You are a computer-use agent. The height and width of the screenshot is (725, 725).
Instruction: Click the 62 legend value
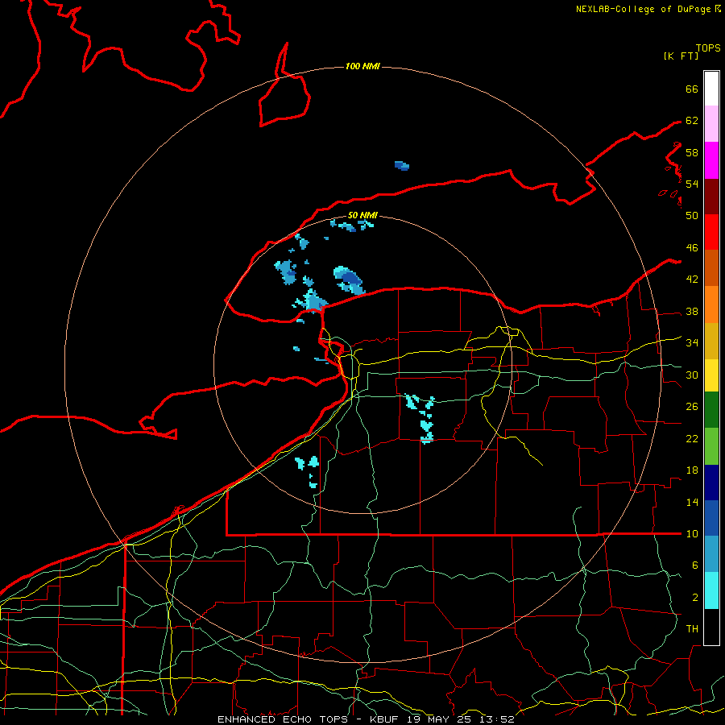[x=692, y=121]
